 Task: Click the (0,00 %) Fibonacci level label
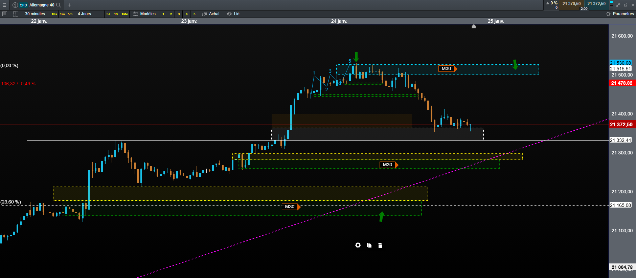coord(9,65)
